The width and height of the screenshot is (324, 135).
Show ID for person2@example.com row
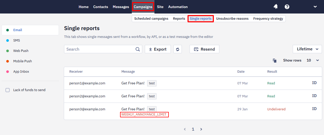point(314,96)
